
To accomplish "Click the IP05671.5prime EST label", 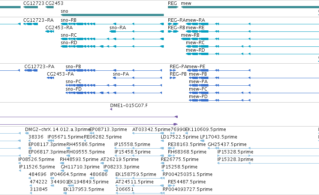I will 66,137.
